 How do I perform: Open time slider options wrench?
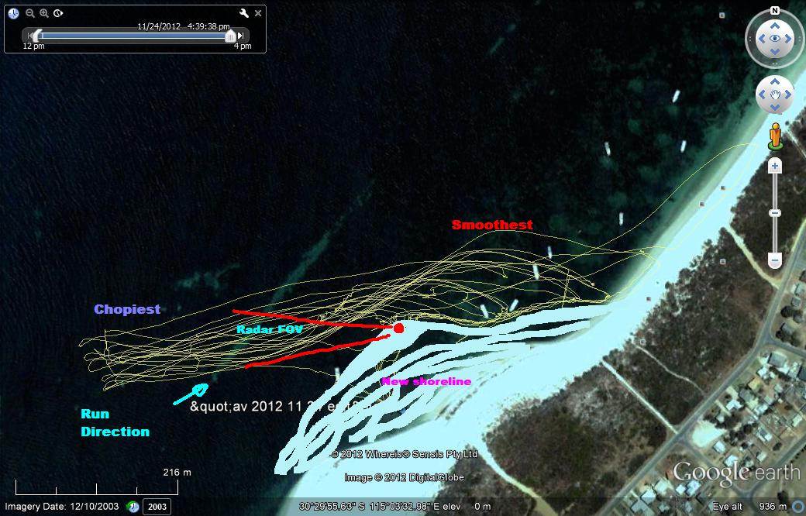point(243,13)
